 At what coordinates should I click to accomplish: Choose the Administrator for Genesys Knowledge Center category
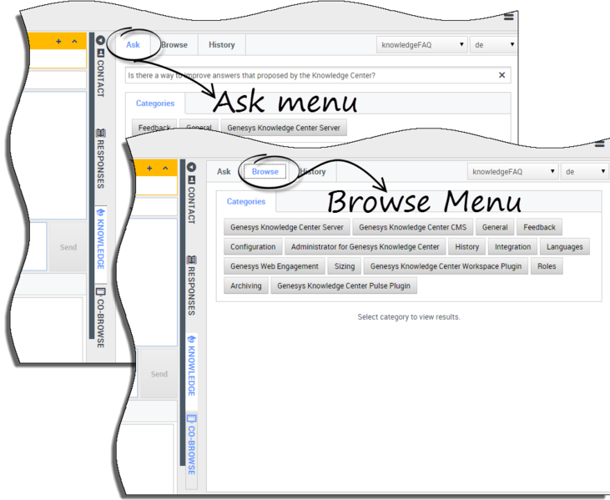[x=365, y=247]
